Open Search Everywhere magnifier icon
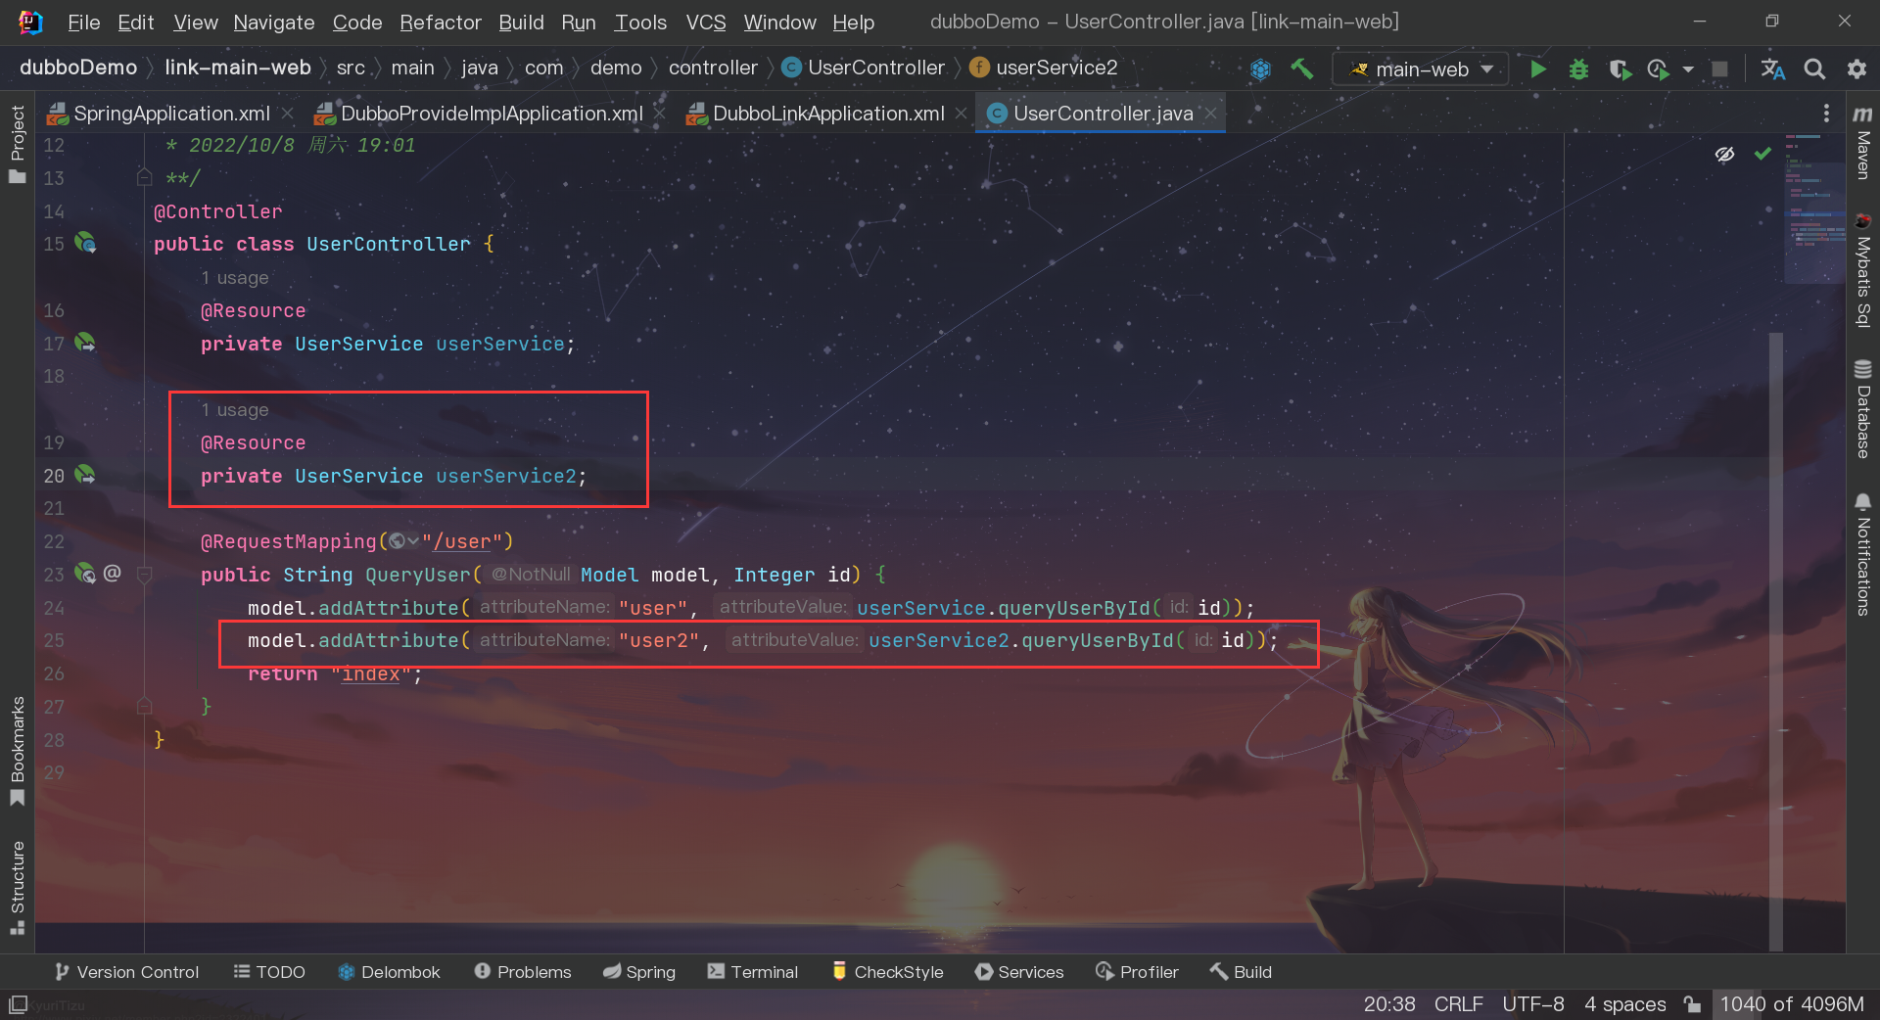Screen dimensions: 1880x1020 click(1814, 69)
